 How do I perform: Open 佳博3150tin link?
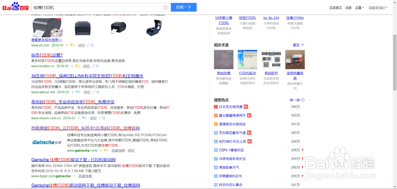(295, 18)
